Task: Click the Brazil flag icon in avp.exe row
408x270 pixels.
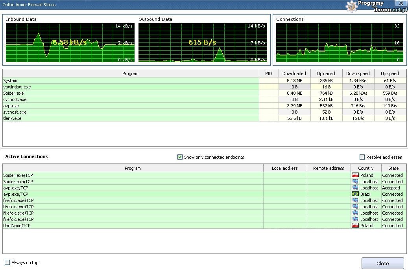Action: pyautogui.click(x=355, y=194)
